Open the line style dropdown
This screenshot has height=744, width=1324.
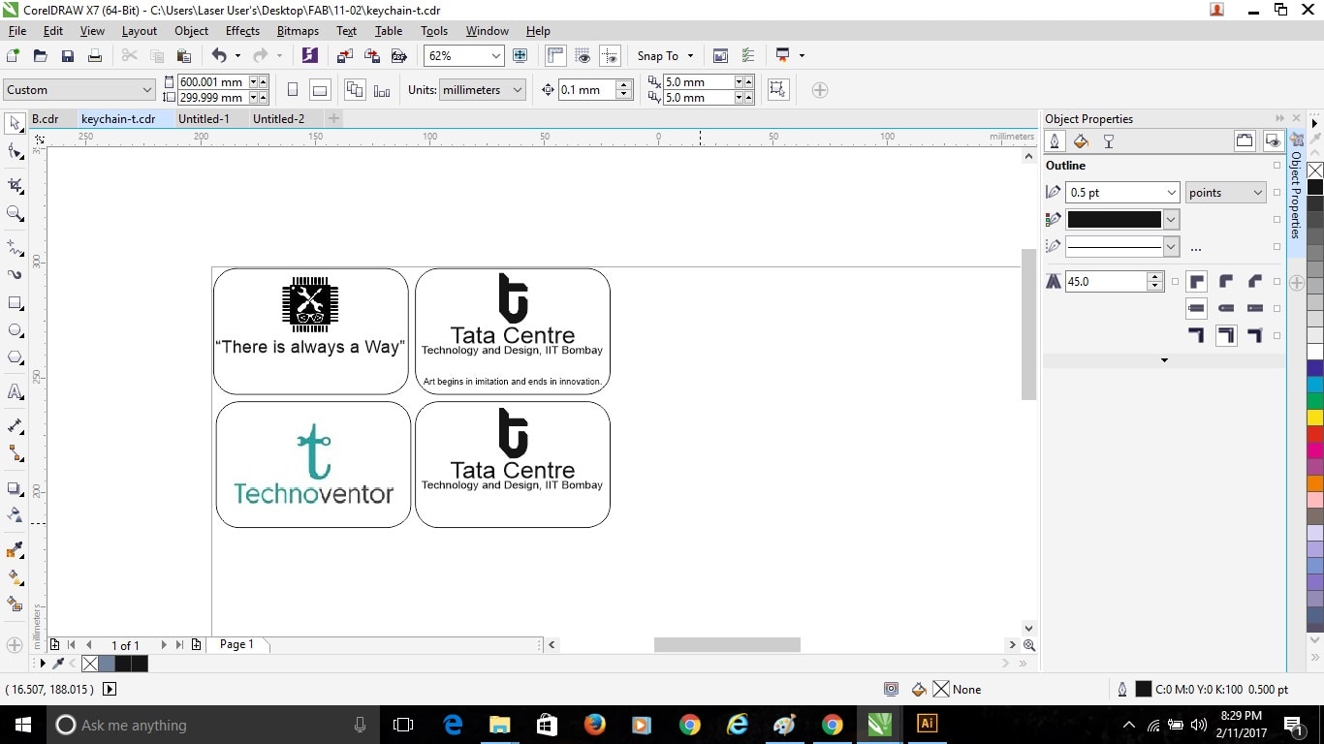pyautogui.click(x=1171, y=247)
